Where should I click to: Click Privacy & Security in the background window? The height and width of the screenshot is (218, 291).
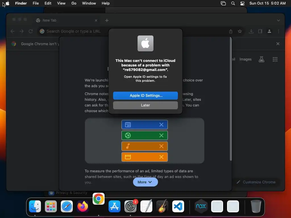point(71,193)
